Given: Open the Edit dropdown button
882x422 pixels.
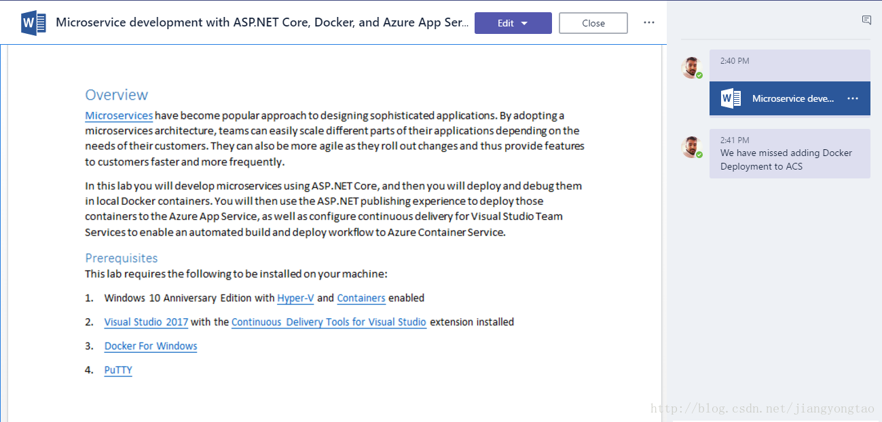Looking at the screenshot, I should coord(513,23).
